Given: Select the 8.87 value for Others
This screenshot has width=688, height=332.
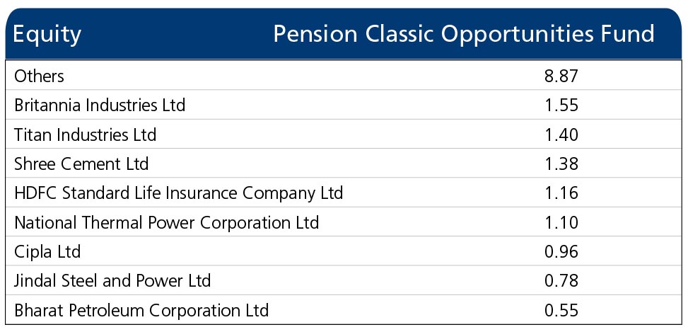Looking at the screenshot, I should [x=561, y=76].
